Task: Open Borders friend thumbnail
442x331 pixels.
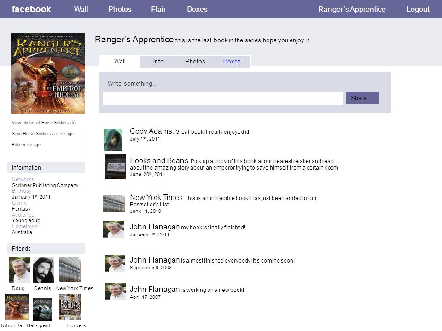Action: pyautogui.click(x=70, y=307)
